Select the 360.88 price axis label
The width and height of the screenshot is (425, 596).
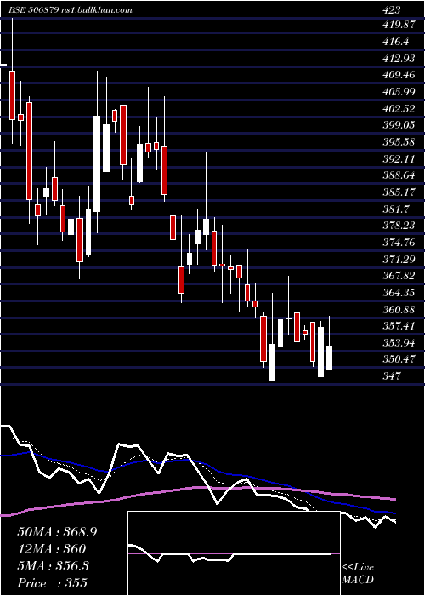399,309
